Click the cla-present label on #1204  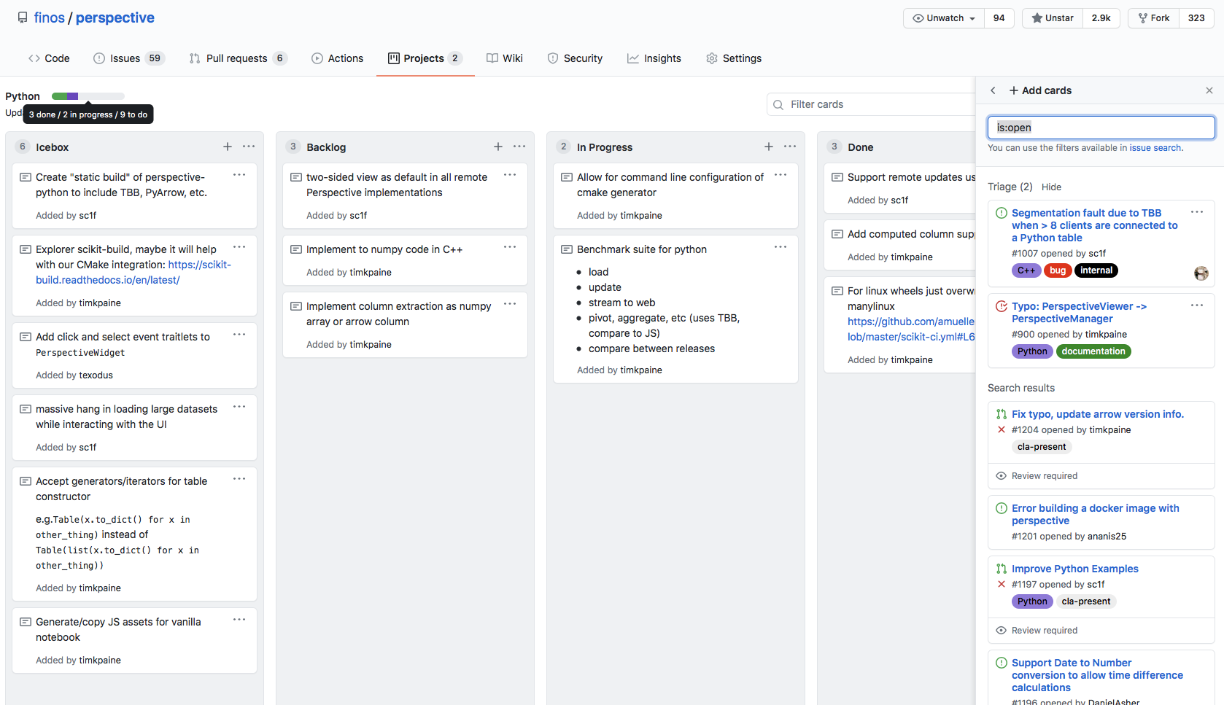click(1042, 447)
